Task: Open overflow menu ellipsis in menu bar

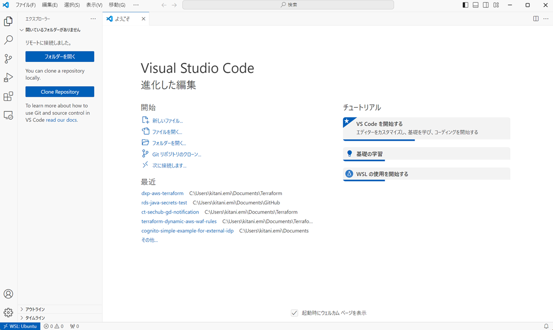Action: coord(136,5)
